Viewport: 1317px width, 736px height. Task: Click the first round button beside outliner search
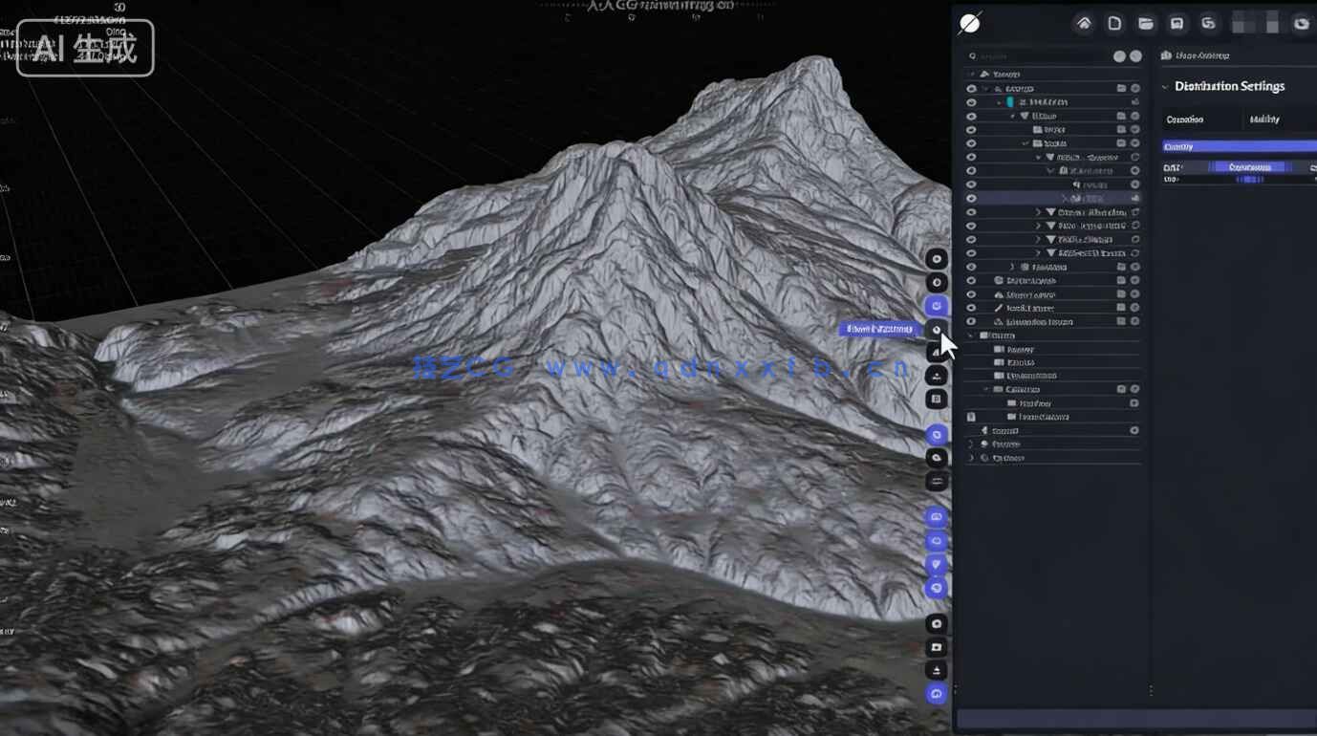click(x=1119, y=56)
